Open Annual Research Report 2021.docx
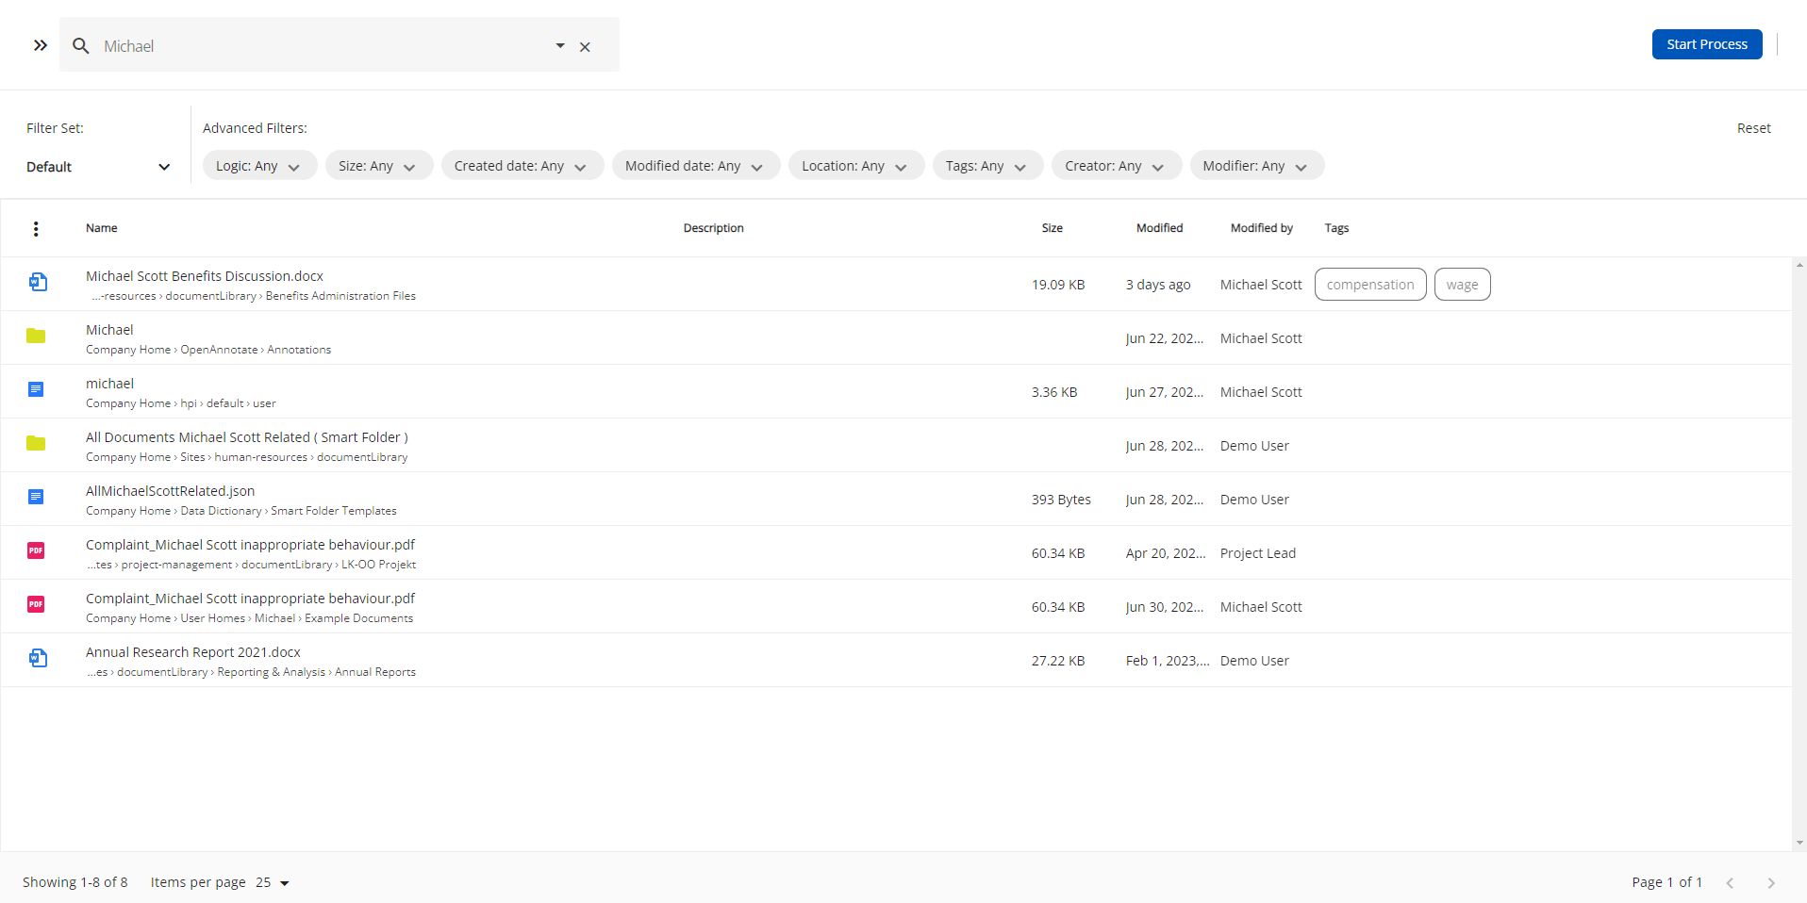The image size is (1807, 903). (x=193, y=652)
